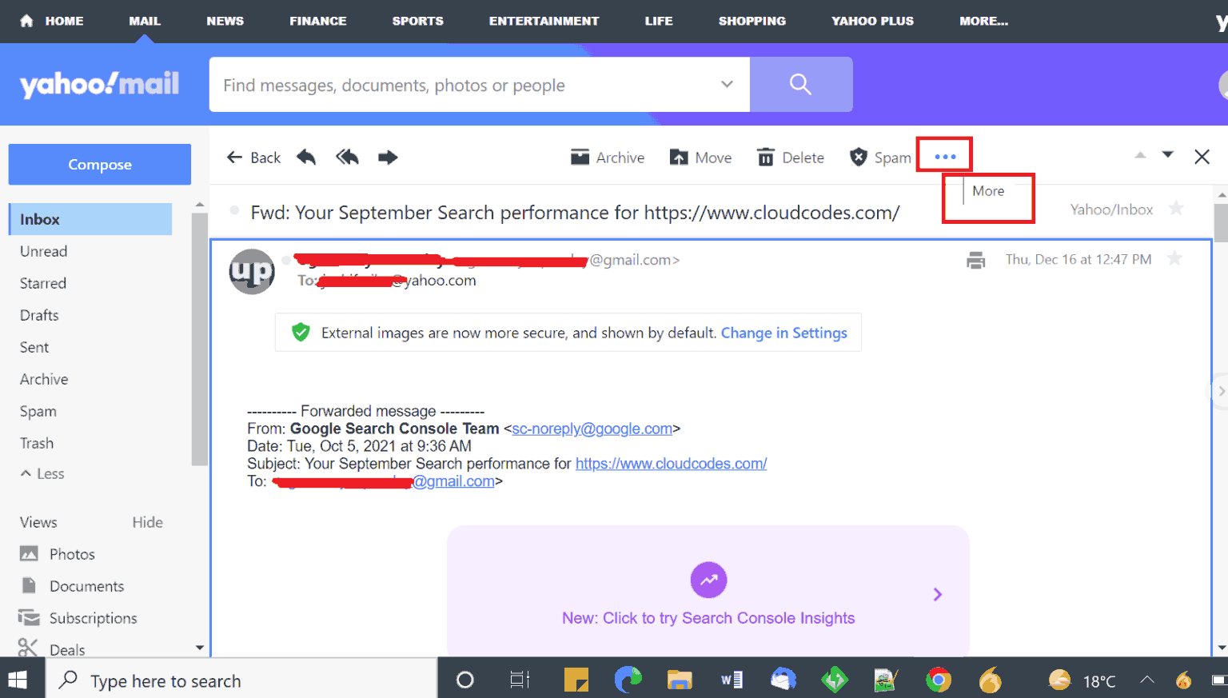Print the email via printer icon

click(x=976, y=260)
